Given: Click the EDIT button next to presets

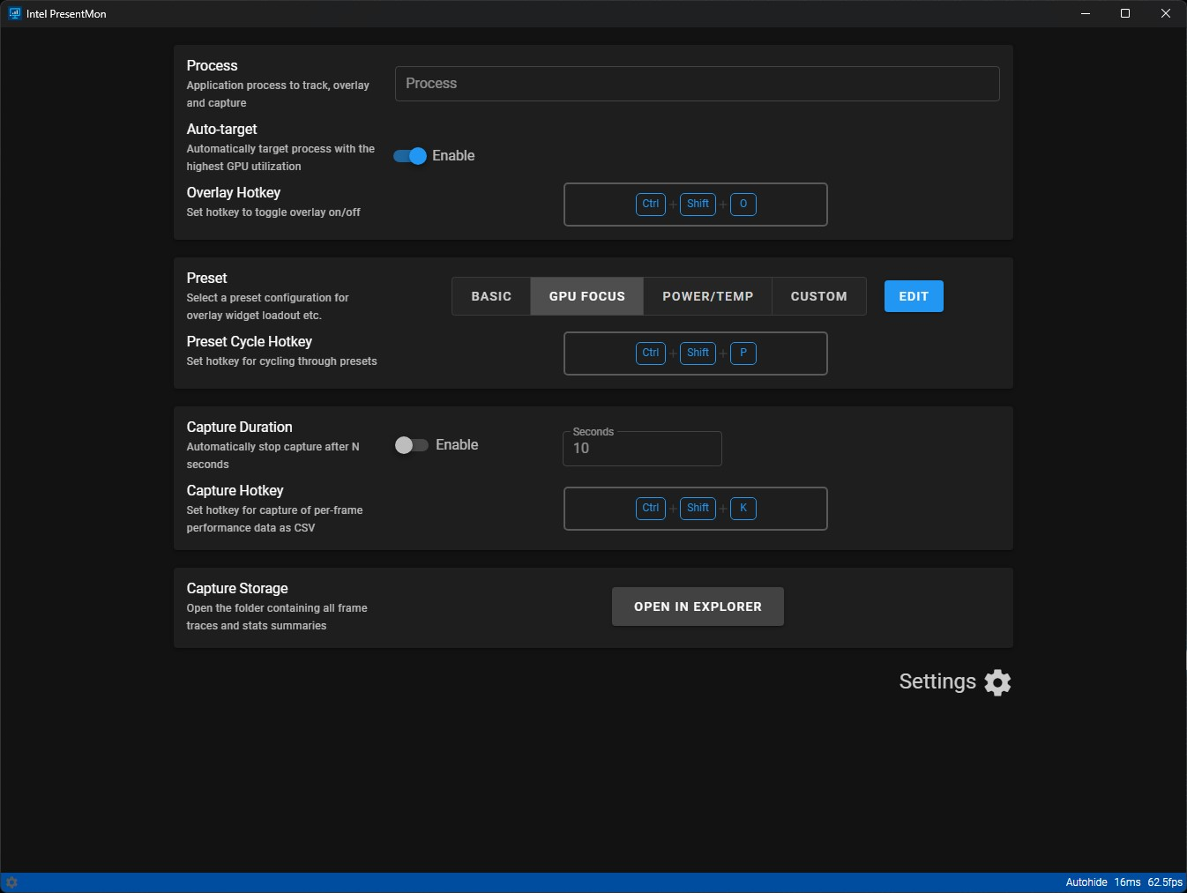Looking at the screenshot, I should pyautogui.click(x=914, y=295).
